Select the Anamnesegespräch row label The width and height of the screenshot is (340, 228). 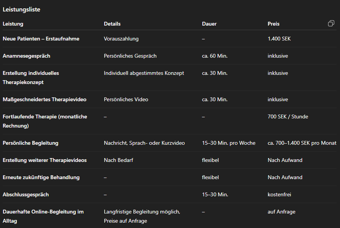click(x=26, y=56)
